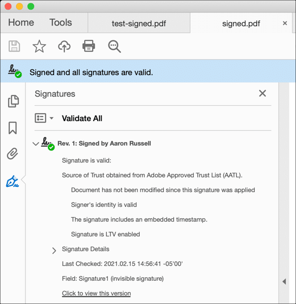Go to the Home tab

click(21, 22)
